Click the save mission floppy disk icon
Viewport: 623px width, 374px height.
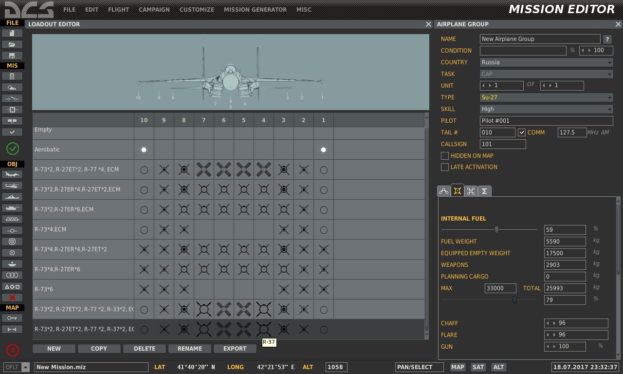coord(12,56)
